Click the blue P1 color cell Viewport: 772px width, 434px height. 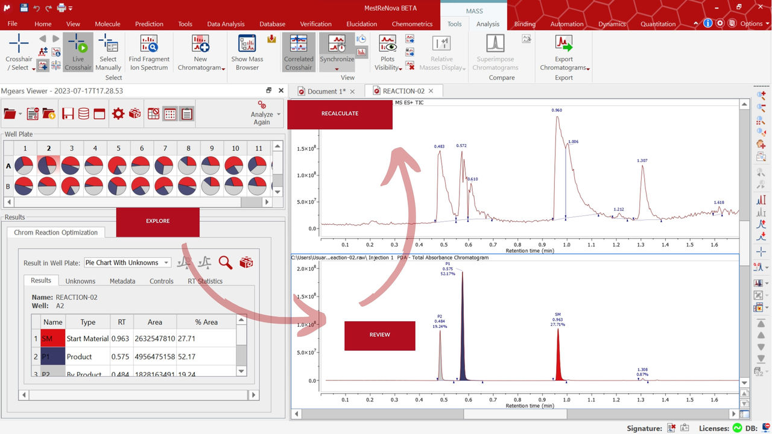point(52,357)
